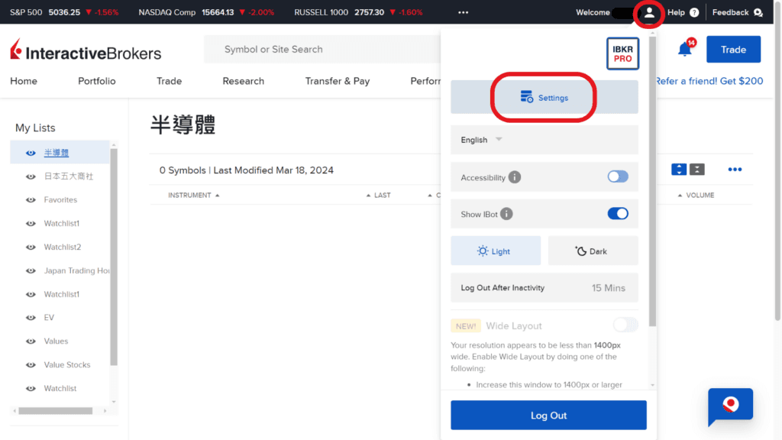Image resolution: width=782 pixels, height=440 pixels.
Task: Open the English language dropdown
Action: pos(480,140)
